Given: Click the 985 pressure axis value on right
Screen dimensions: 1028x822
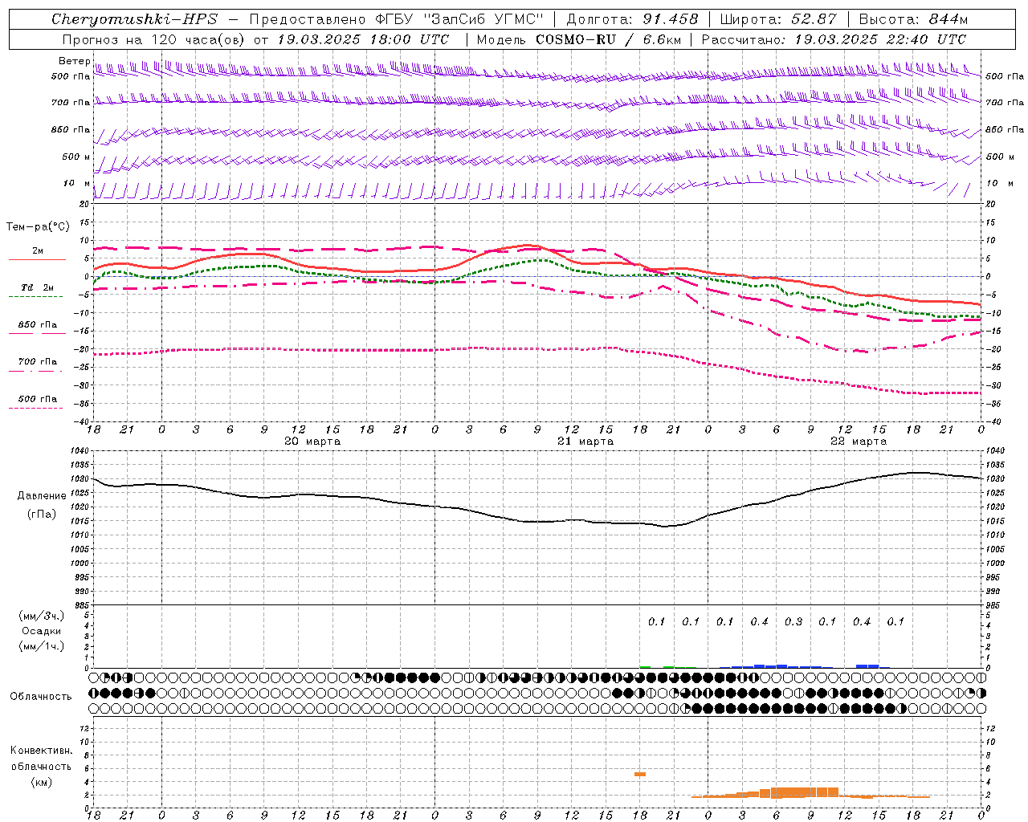Looking at the screenshot, I should coord(994,605).
